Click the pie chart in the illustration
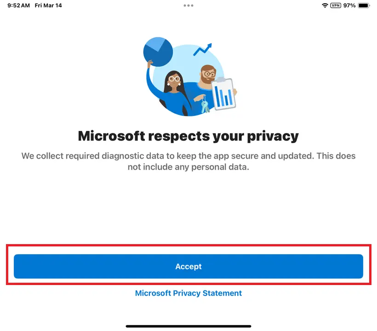 (x=158, y=51)
